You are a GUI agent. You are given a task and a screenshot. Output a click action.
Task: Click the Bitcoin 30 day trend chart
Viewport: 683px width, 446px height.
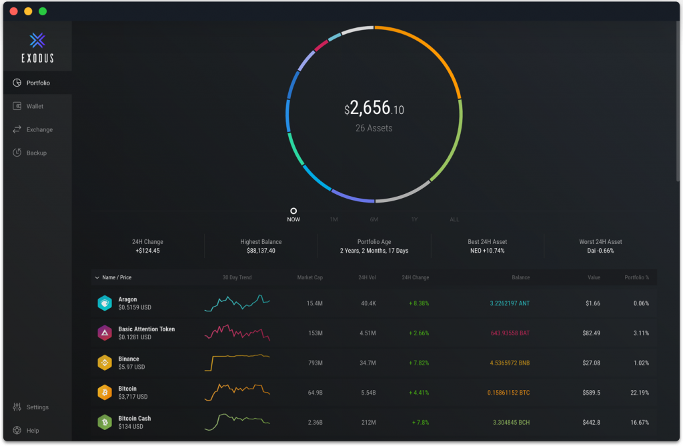(x=237, y=392)
